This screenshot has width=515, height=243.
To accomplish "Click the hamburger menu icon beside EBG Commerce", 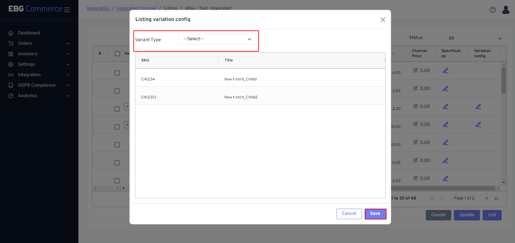I will (x=67, y=10).
